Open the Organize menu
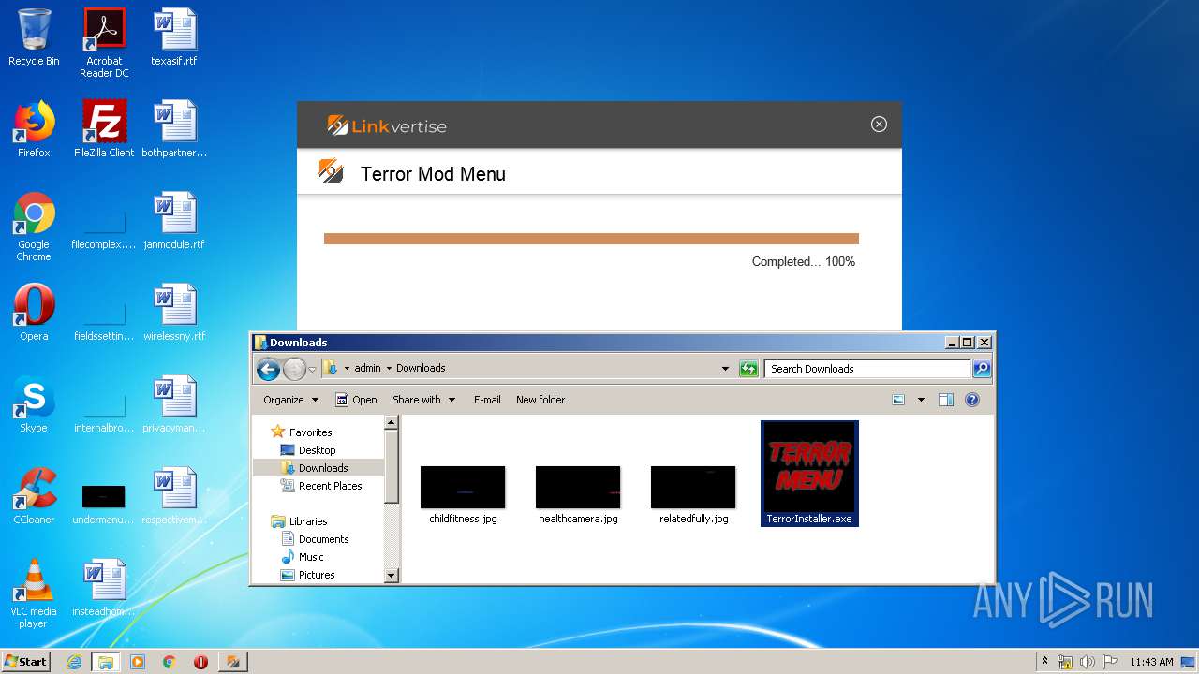 pyautogui.click(x=290, y=400)
